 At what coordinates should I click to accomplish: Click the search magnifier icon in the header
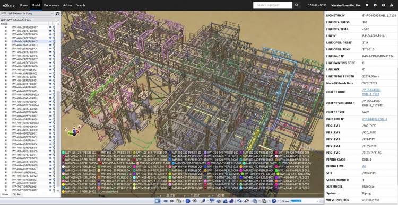(x=297, y=5)
